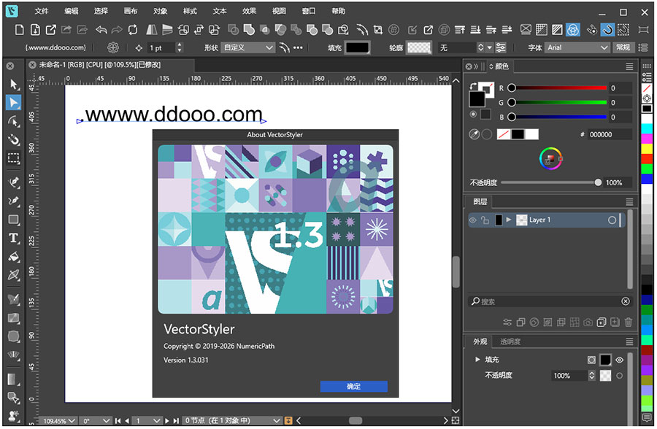Click the Repeat/refresh arrows icon

point(133,30)
